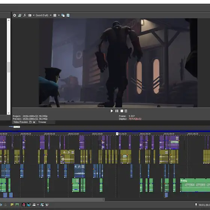Click Frame value 5.427
This screenshot has height=210, width=210.
tap(132, 116)
